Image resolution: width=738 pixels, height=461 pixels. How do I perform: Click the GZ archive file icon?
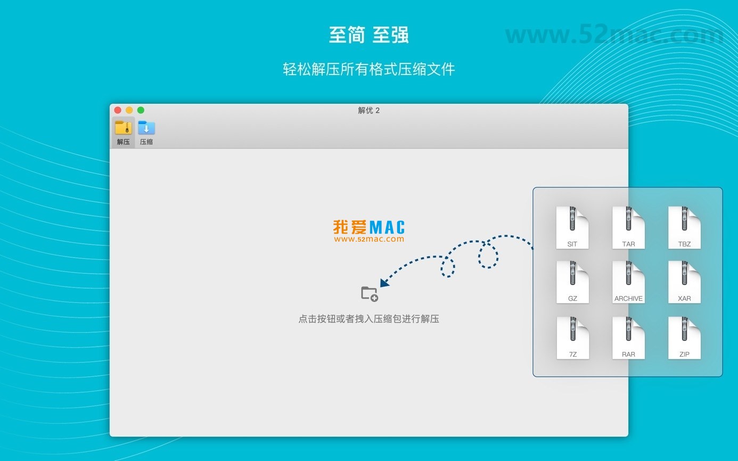(x=572, y=281)
